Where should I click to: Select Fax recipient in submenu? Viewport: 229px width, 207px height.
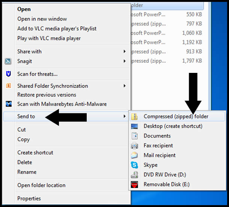tap(158, 146)
